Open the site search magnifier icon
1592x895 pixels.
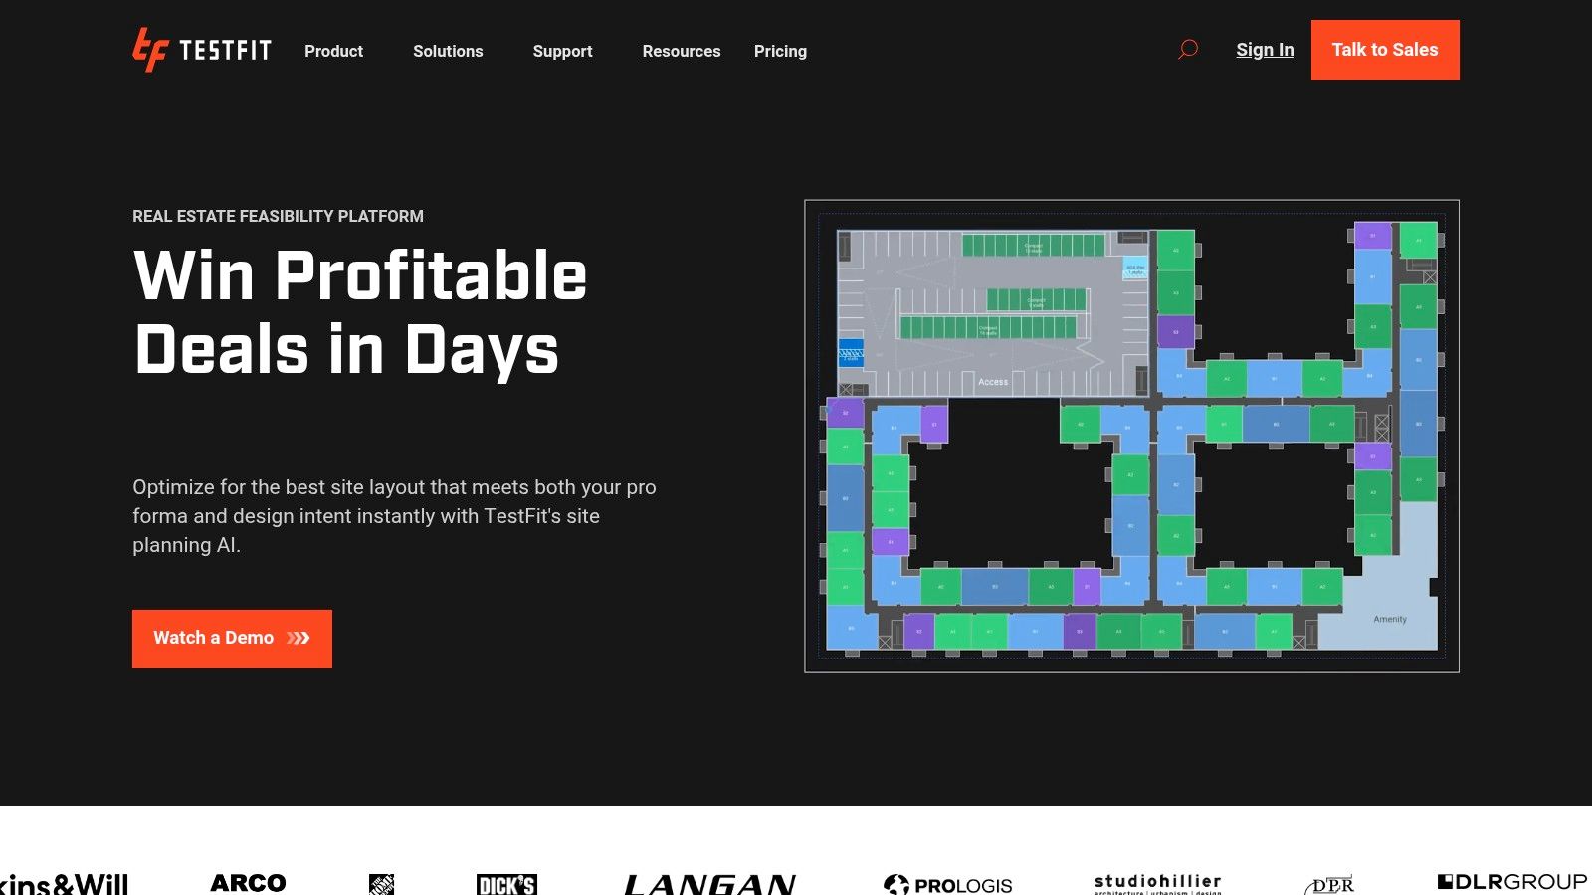pos(1188,50)
